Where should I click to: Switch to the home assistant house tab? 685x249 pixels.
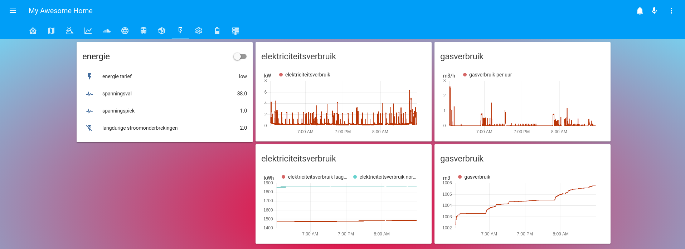coord(33,31)
